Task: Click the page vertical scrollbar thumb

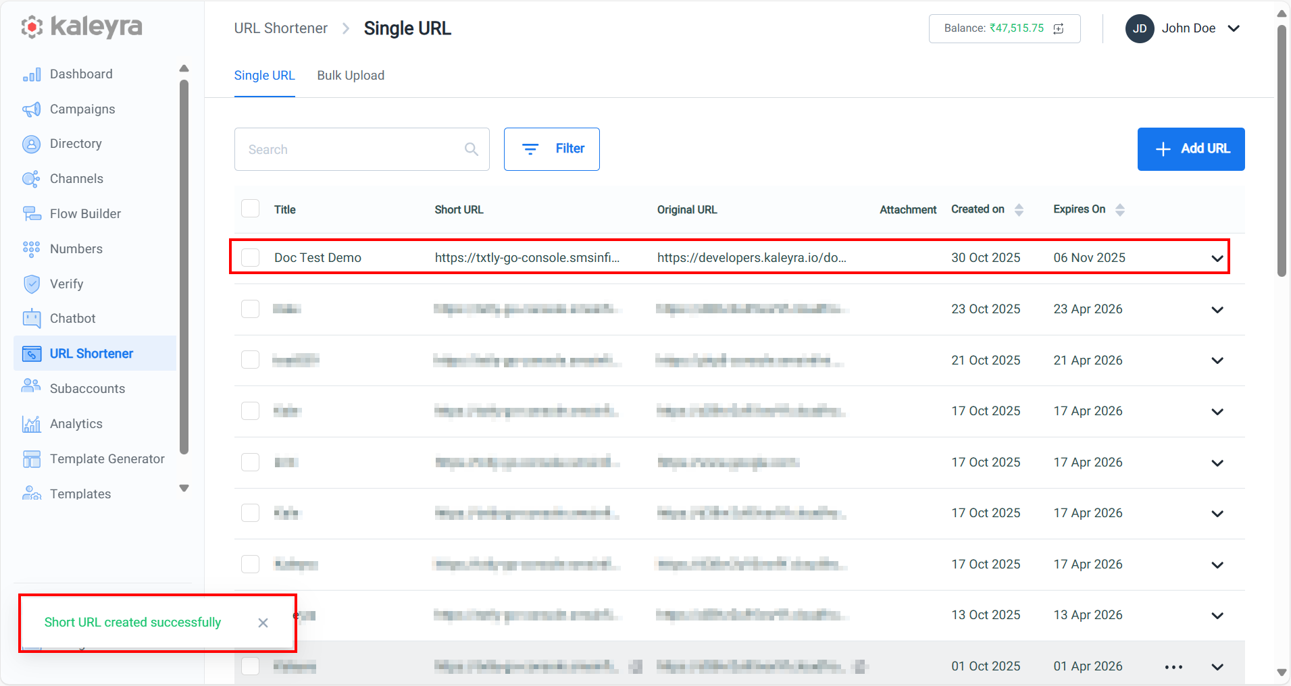Action: coord(1282,151)
